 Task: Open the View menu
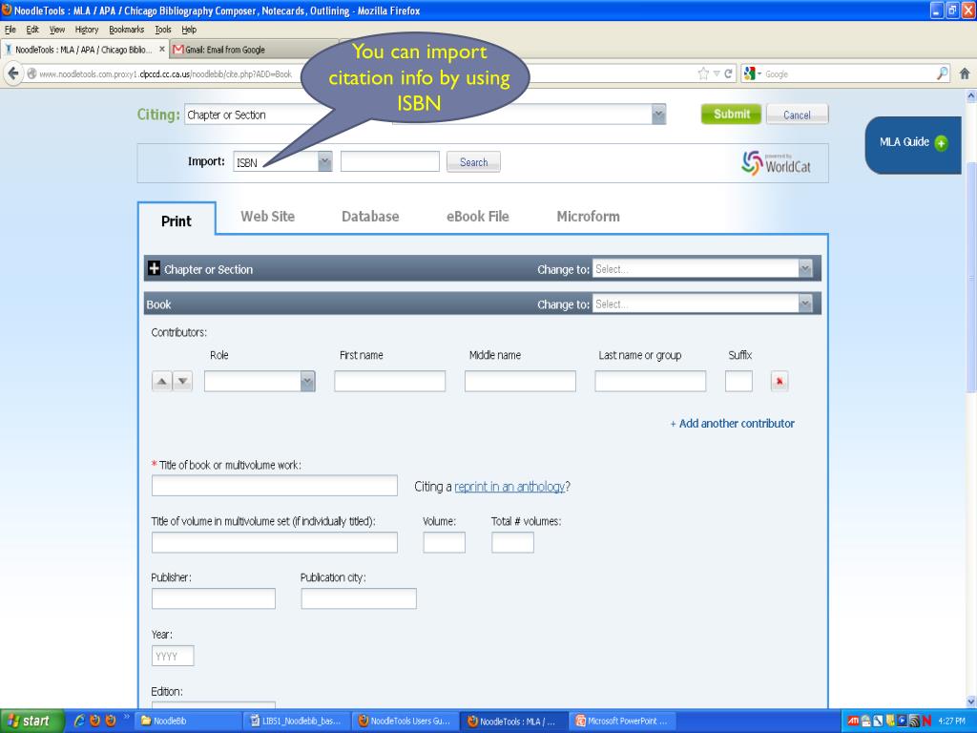pos(57,30)
